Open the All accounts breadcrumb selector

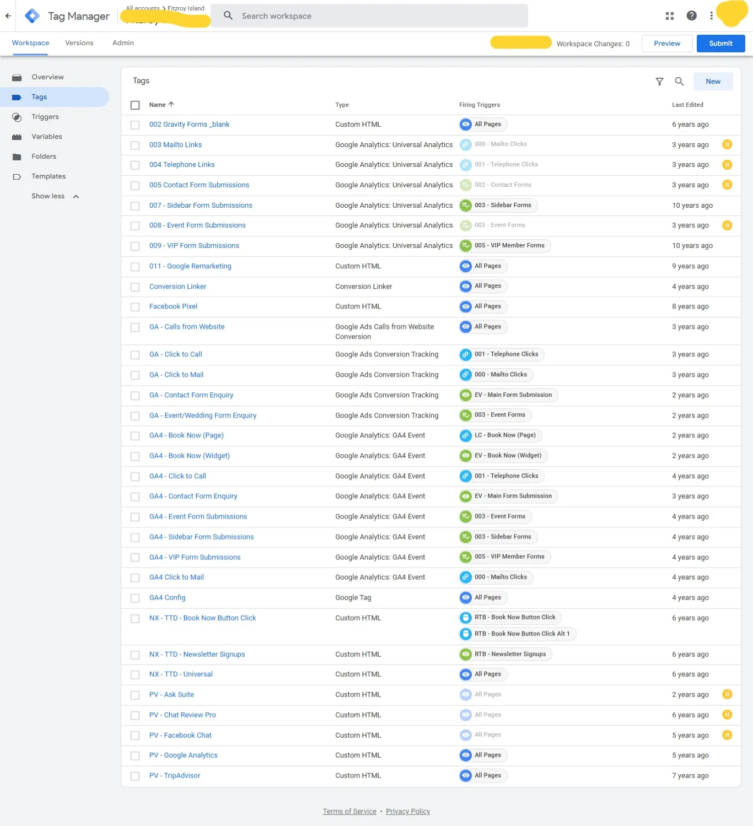point(143,8)
